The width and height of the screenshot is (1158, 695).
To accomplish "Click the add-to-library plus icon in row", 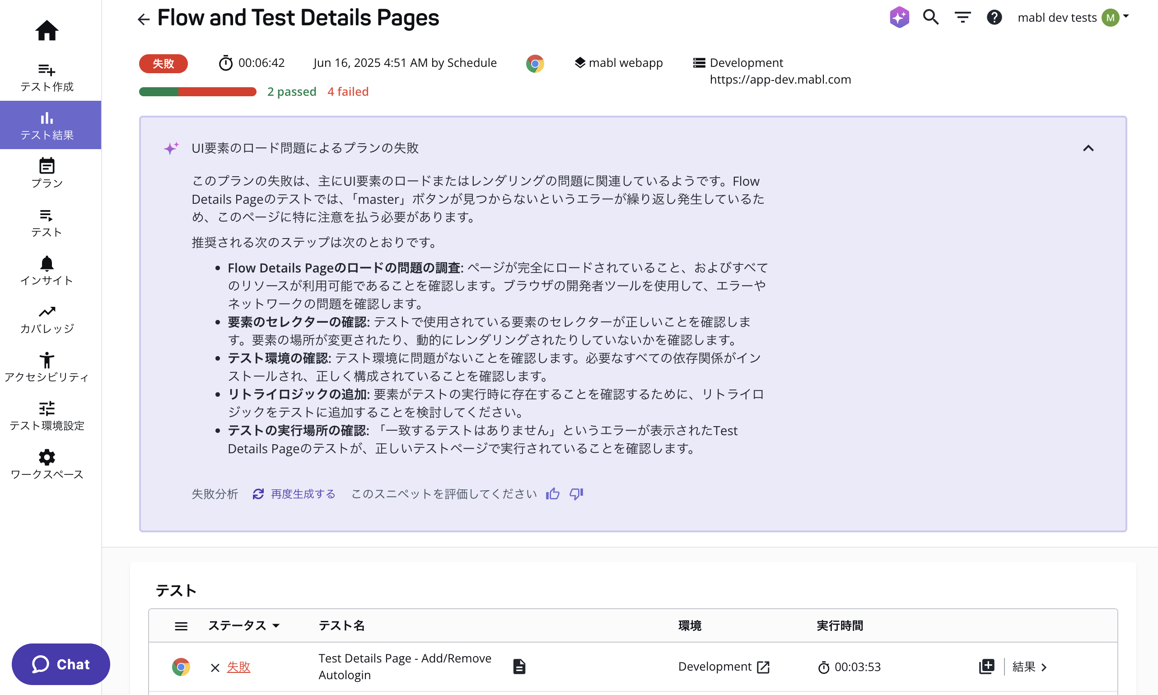I will pyautogui.click(x=987, y=667).
